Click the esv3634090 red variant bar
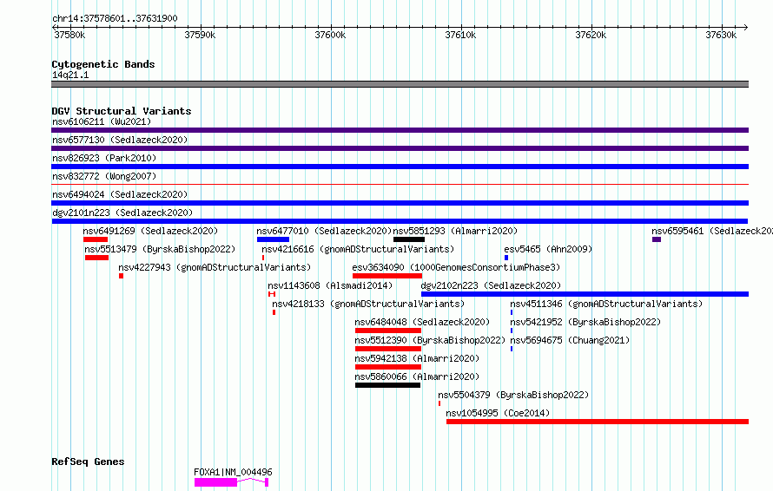Image resolution: width=773 pixels, height=491 pixels. pos(387,276)
